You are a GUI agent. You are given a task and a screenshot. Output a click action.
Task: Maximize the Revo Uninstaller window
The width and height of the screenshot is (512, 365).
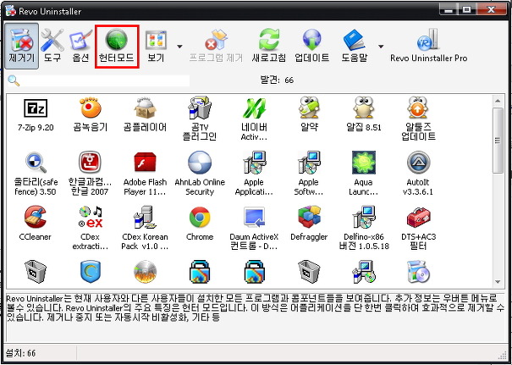[x=467, y=10]
